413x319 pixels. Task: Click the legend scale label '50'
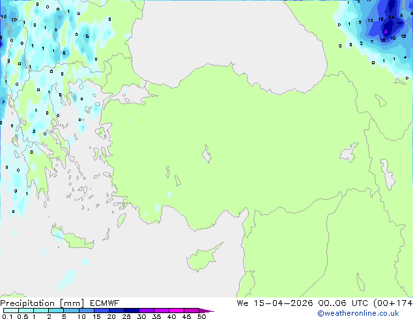(x=201, y=316)
